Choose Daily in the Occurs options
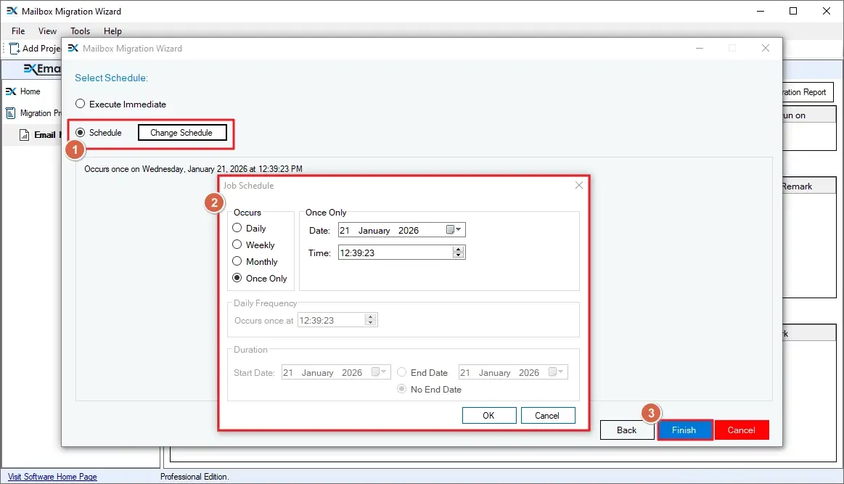Screen dimensions: 844x484 click(237, 228)
